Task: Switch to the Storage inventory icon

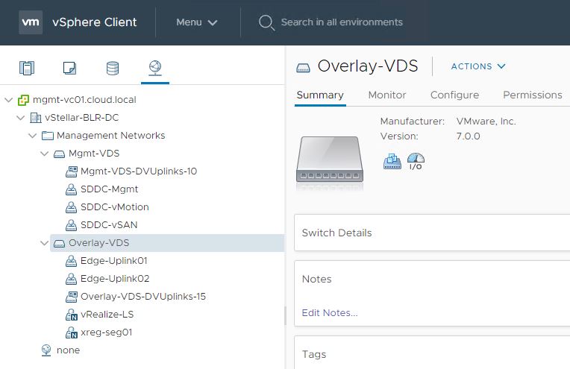Action: pos(112,69)
